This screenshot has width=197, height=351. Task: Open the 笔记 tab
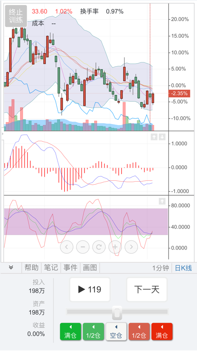coord(51,268)
